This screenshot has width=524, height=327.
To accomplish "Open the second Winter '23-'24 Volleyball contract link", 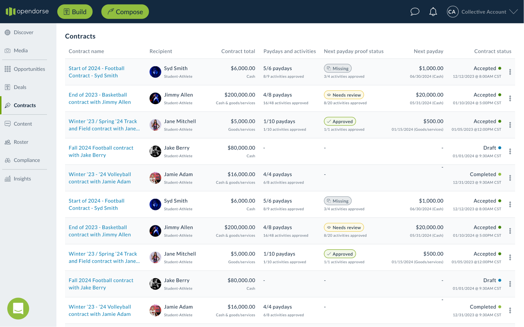I will (x=100, y=310).
